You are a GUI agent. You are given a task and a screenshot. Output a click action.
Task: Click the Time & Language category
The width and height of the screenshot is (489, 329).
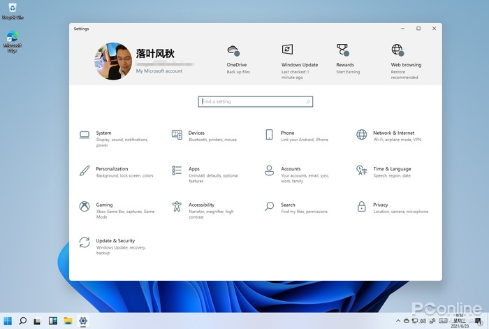pyautogui.click(x=392, y=169)
